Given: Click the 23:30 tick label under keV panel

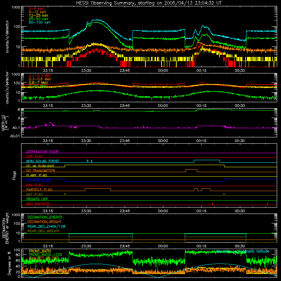Looking at the screenshot, I should pos(86,71).
